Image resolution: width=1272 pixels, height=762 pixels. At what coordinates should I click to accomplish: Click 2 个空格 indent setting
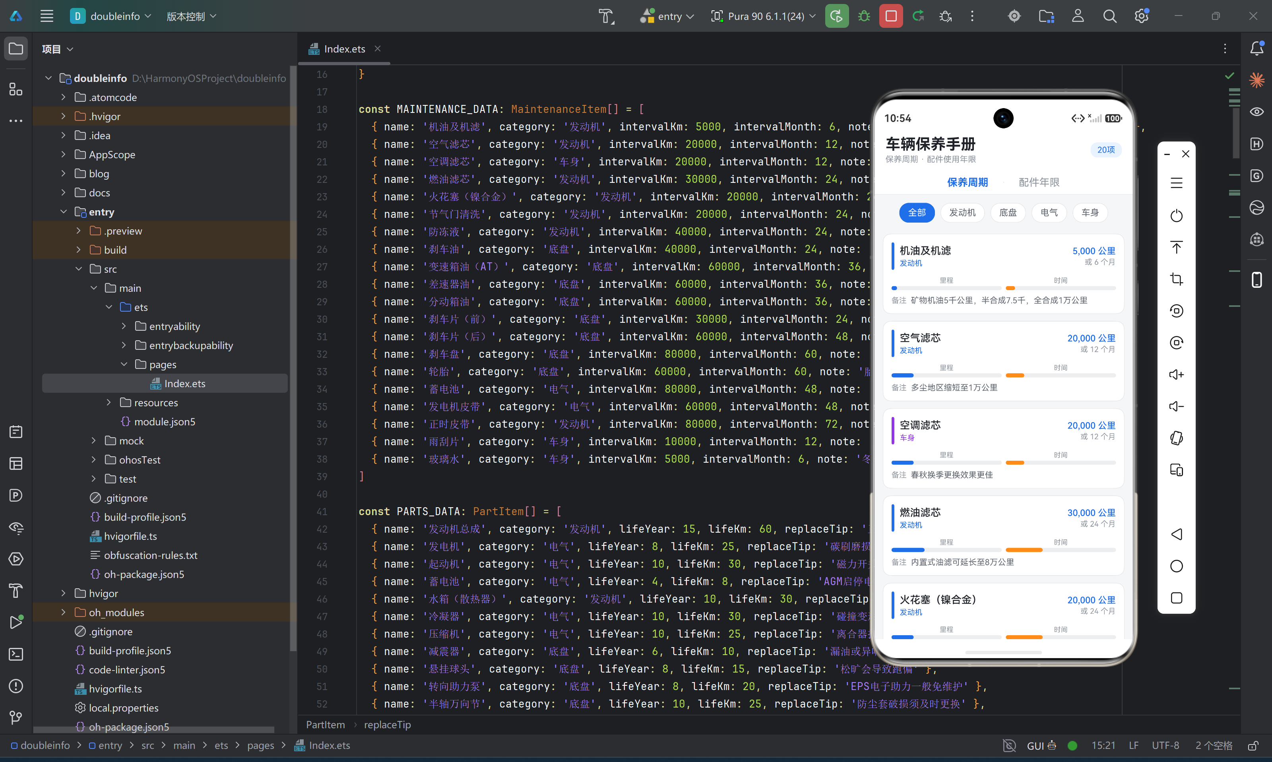pos(1214,746)
